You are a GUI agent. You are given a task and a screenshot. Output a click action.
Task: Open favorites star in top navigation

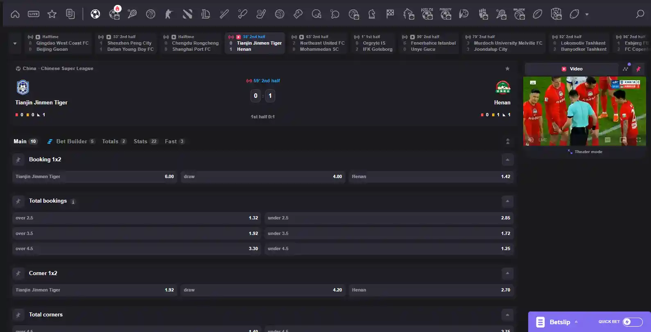pos(52,14)
